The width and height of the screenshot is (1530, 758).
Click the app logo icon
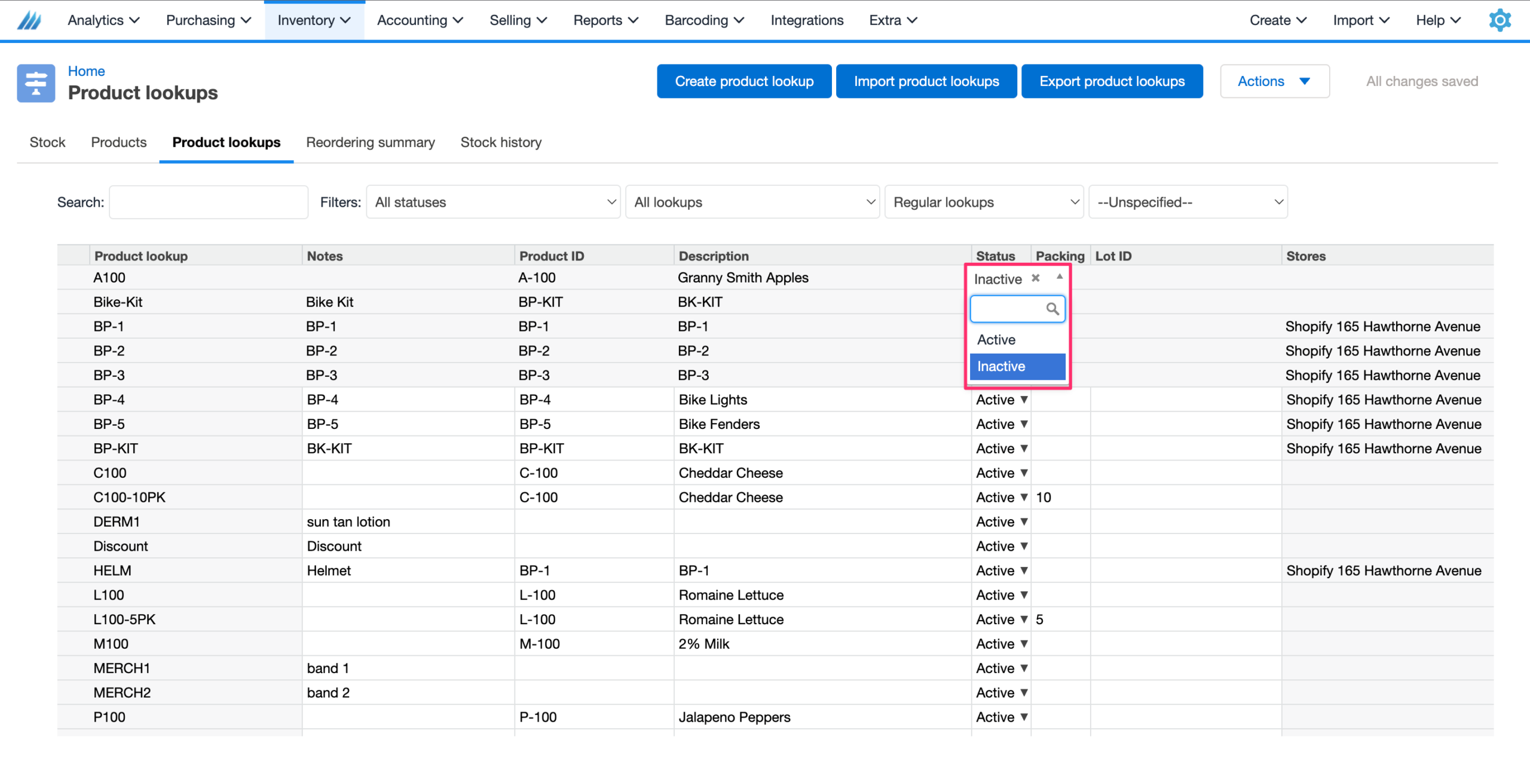point(29,20)
